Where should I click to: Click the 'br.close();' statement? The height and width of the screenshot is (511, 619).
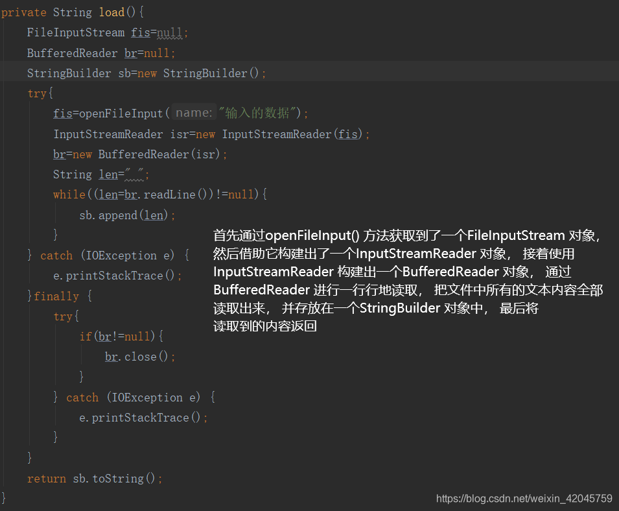(140, 357)
